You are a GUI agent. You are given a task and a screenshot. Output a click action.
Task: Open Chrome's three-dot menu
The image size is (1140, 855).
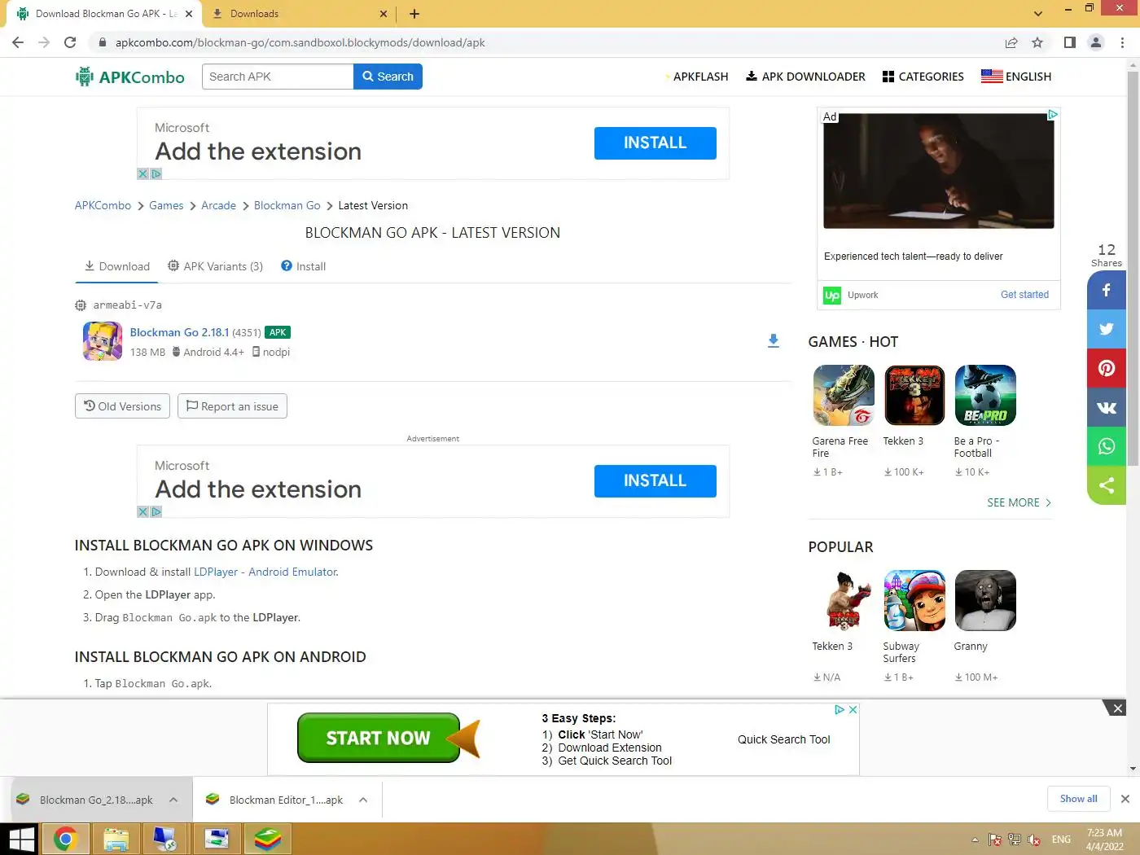1123,42
